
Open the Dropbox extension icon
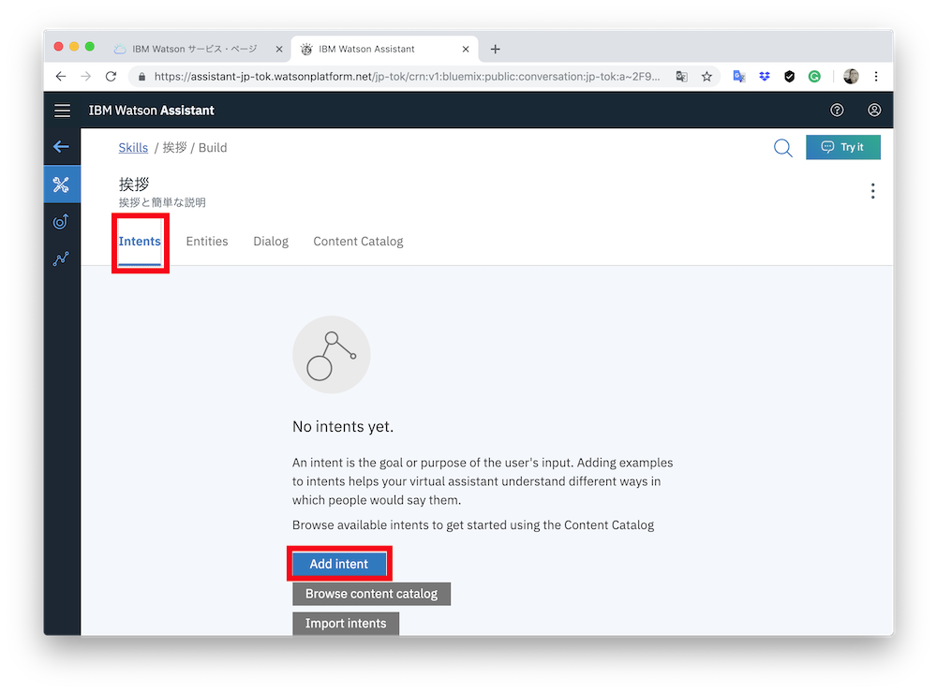click(x=765, y=77)
